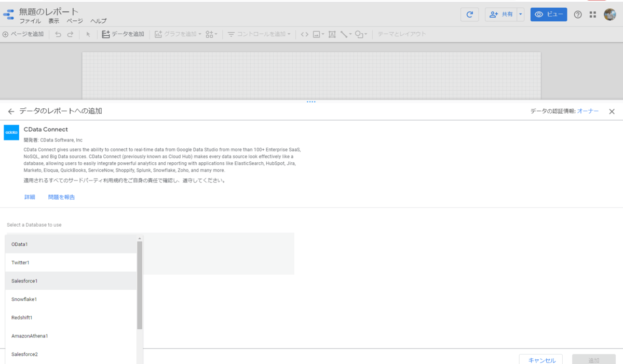Click the undo arrow icon
623x364 pixels.
(58, 34)
